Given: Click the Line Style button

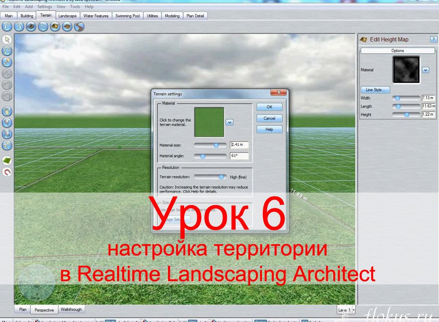Looking at the screenshot, I should point(375,90).
